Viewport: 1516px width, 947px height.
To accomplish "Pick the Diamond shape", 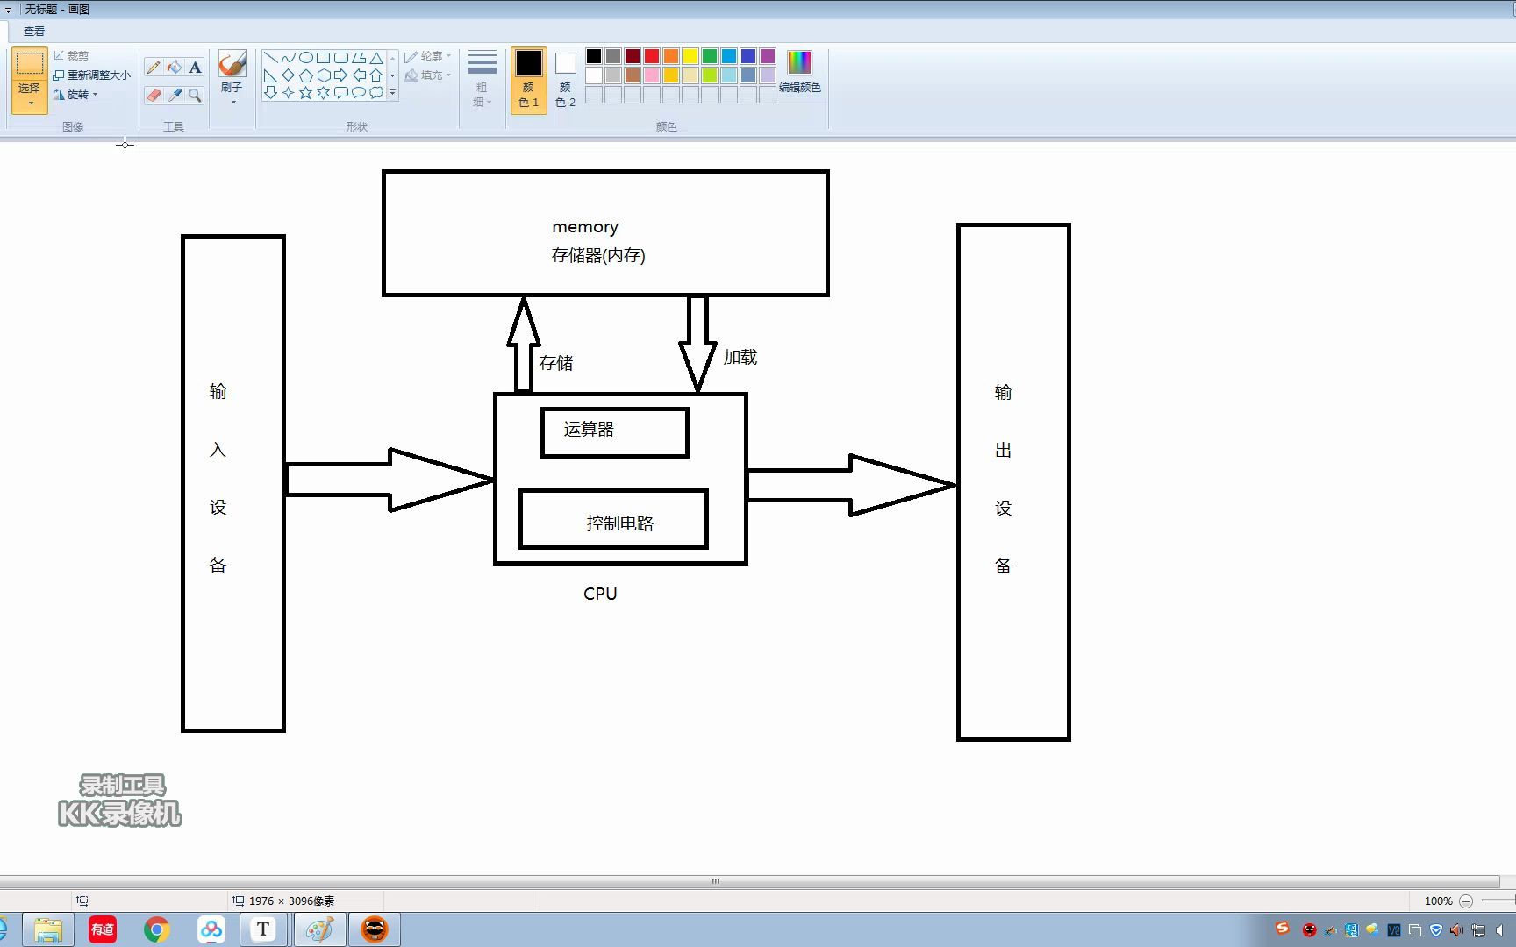I will pyautogui.click(x=288, y=75).
